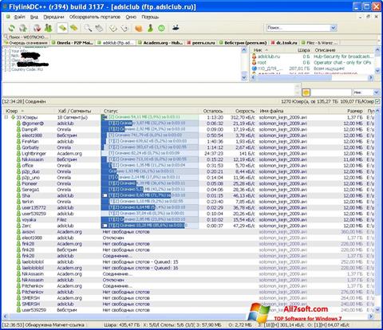Screen dimensions: 383x330
Task: Click the Поиск search input box
Action: [x=298, y=28]
